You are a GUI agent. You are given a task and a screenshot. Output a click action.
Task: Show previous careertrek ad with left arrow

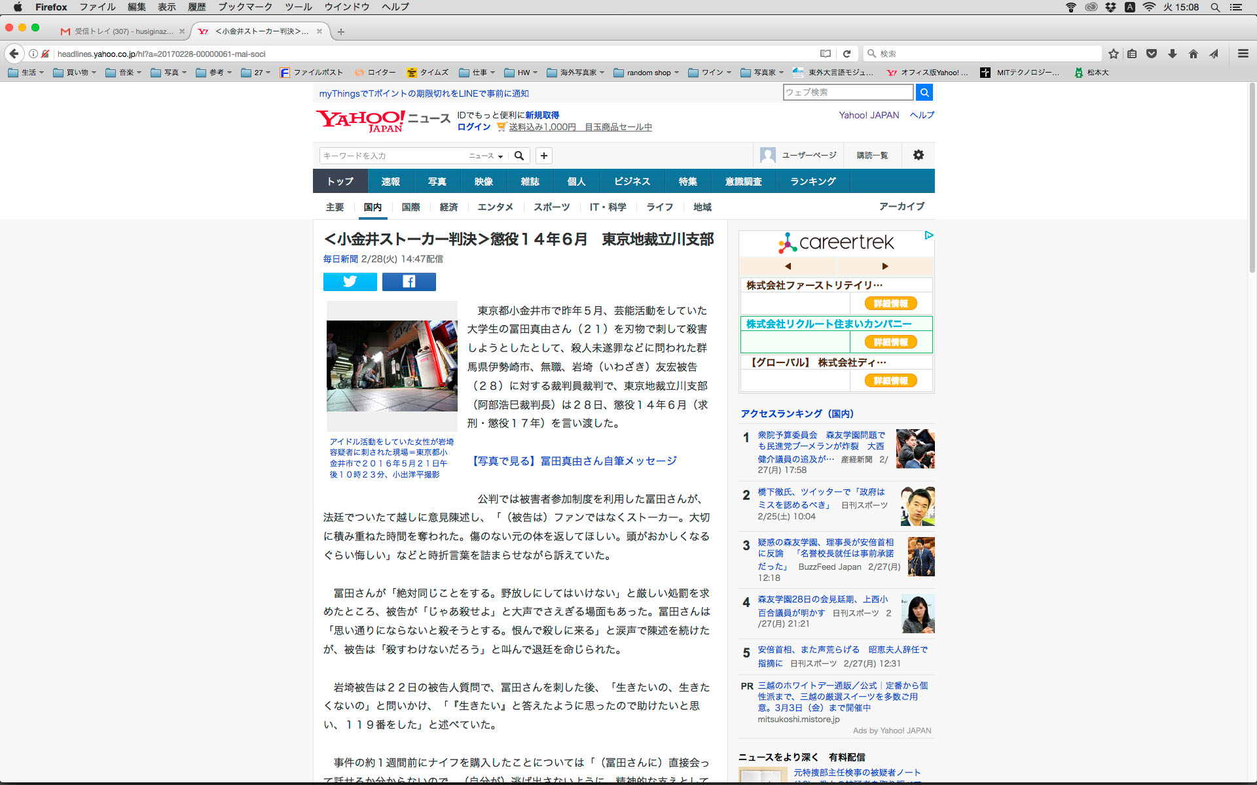coord(788,266)
